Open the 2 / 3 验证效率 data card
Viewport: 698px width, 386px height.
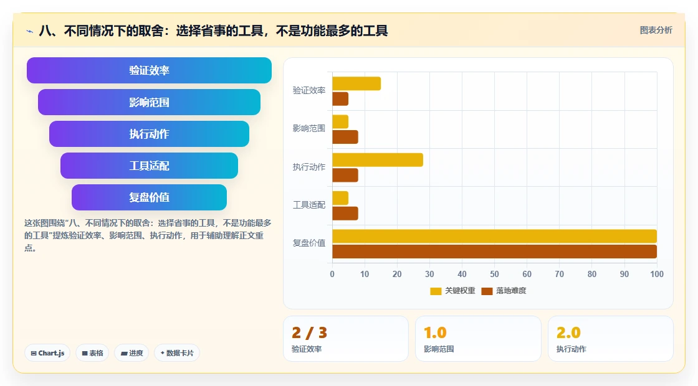(346, 339)
